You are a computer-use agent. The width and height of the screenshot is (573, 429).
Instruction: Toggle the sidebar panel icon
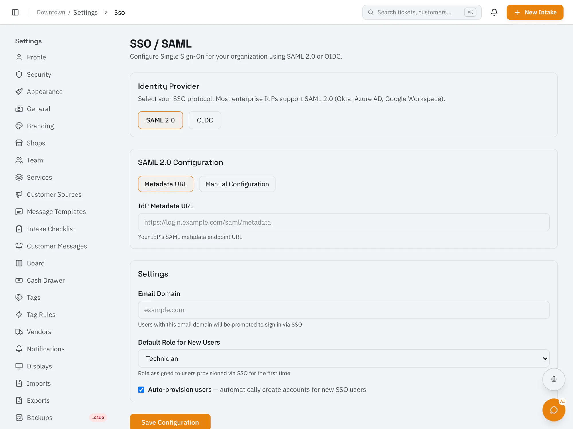15,12
